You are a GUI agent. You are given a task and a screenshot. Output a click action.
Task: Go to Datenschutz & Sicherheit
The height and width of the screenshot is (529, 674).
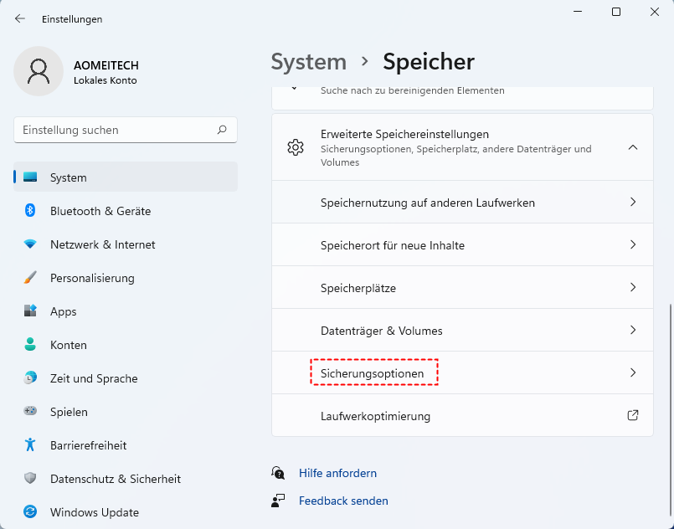(x=115, y=479)
